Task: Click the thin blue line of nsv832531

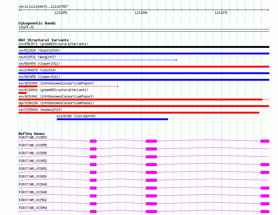Action: pos(97,60)
